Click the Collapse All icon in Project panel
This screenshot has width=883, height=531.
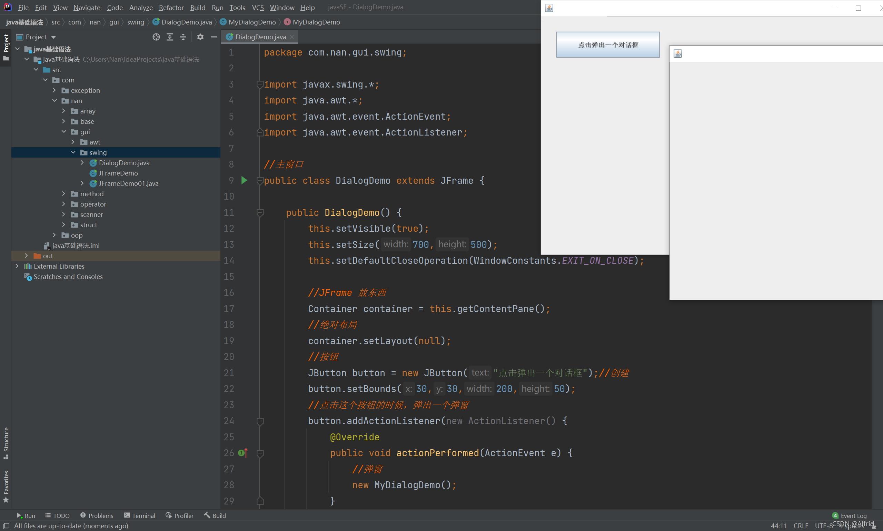point(183,37)
